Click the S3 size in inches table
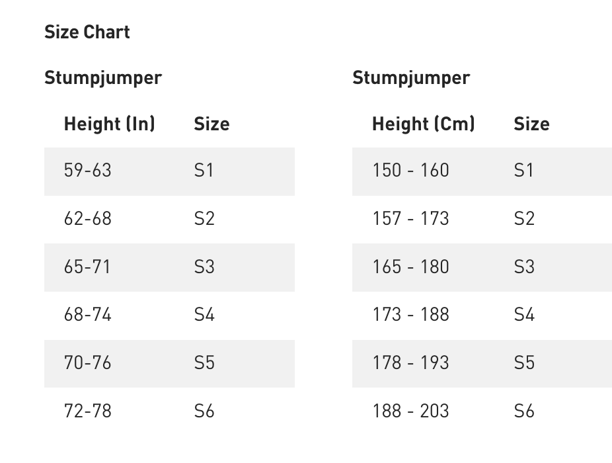The image size is (612, 463). pyautogui.click(x=204, y=267)
